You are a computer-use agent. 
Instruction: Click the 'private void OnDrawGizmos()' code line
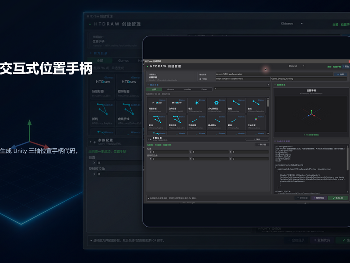click(x=292, y=181)
